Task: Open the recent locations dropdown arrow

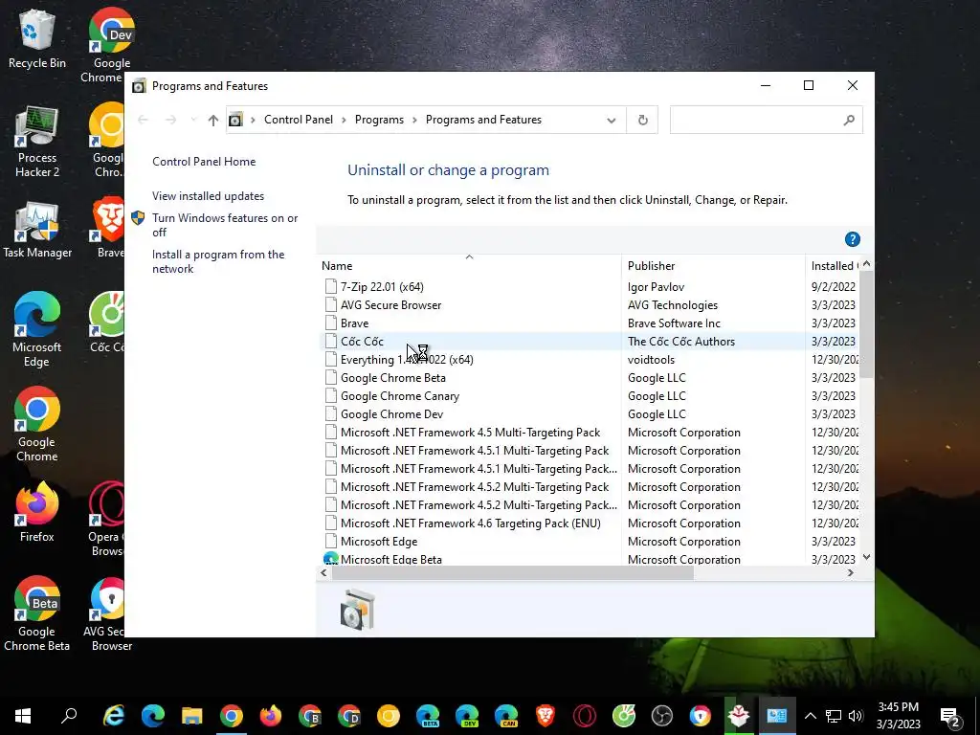Action: pyautogui.click(x=193, y=120)
